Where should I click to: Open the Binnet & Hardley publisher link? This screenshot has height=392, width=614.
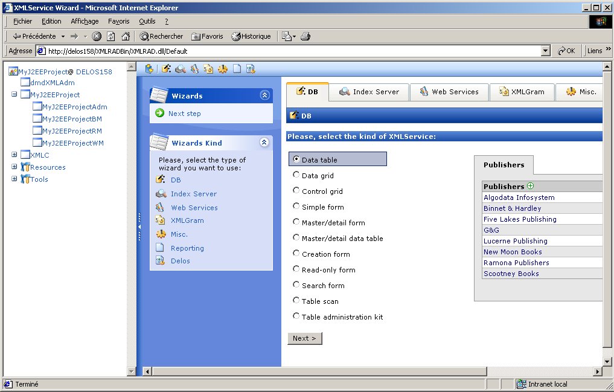[512, 208]
